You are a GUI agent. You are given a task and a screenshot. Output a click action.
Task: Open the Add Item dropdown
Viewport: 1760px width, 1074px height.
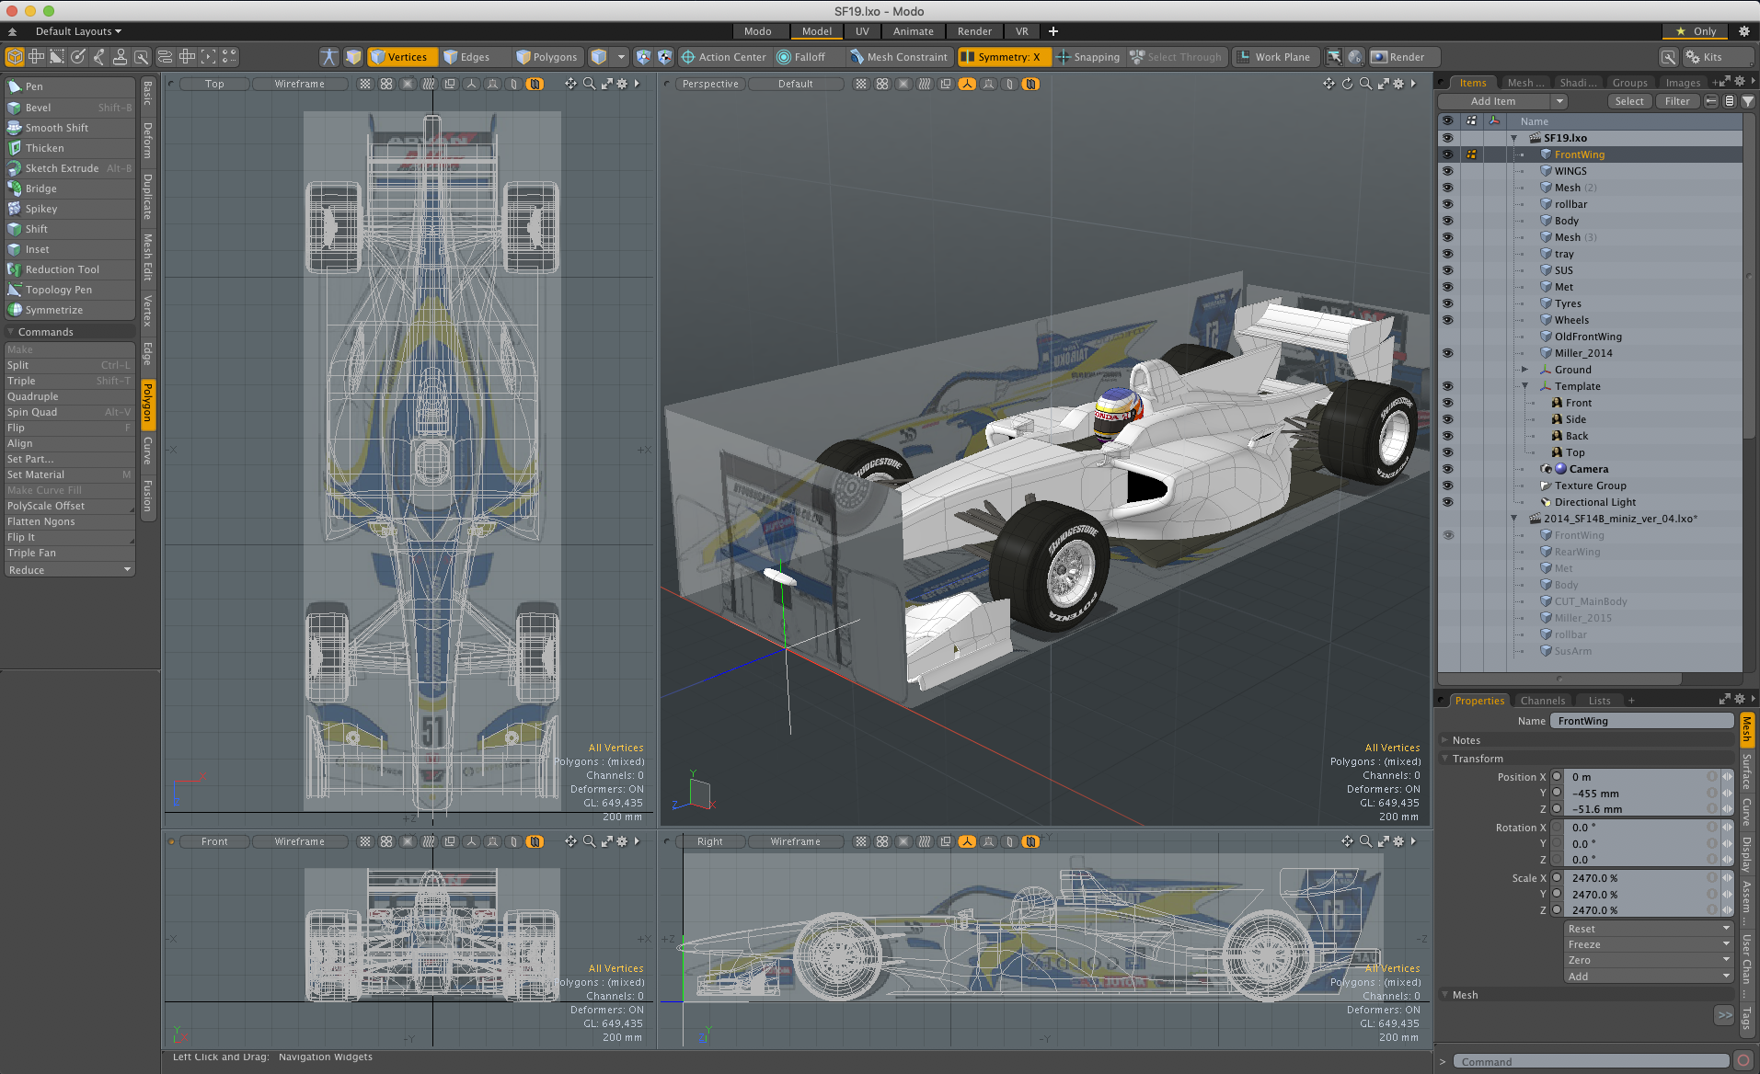tap(1502, 101)
